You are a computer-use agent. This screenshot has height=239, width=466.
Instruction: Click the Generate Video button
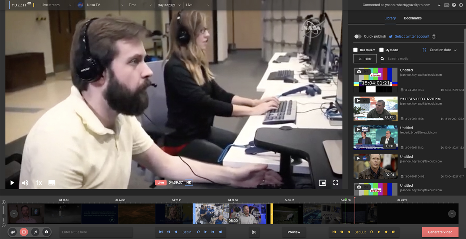pos(440,232)
